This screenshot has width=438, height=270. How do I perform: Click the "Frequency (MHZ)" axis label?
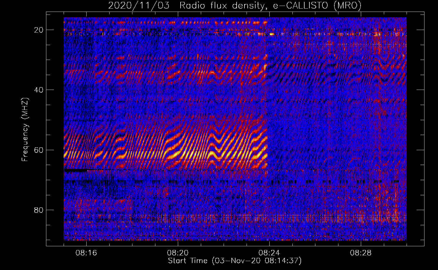click(x=25, y=130)
